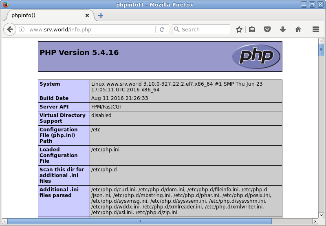Open a new tab with plus button
Screen dimensions: 326x226
101,16
